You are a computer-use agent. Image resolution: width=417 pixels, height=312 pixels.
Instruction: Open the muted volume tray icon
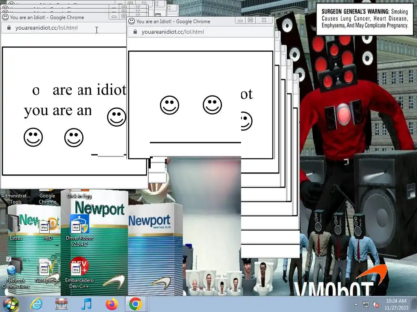376,304
